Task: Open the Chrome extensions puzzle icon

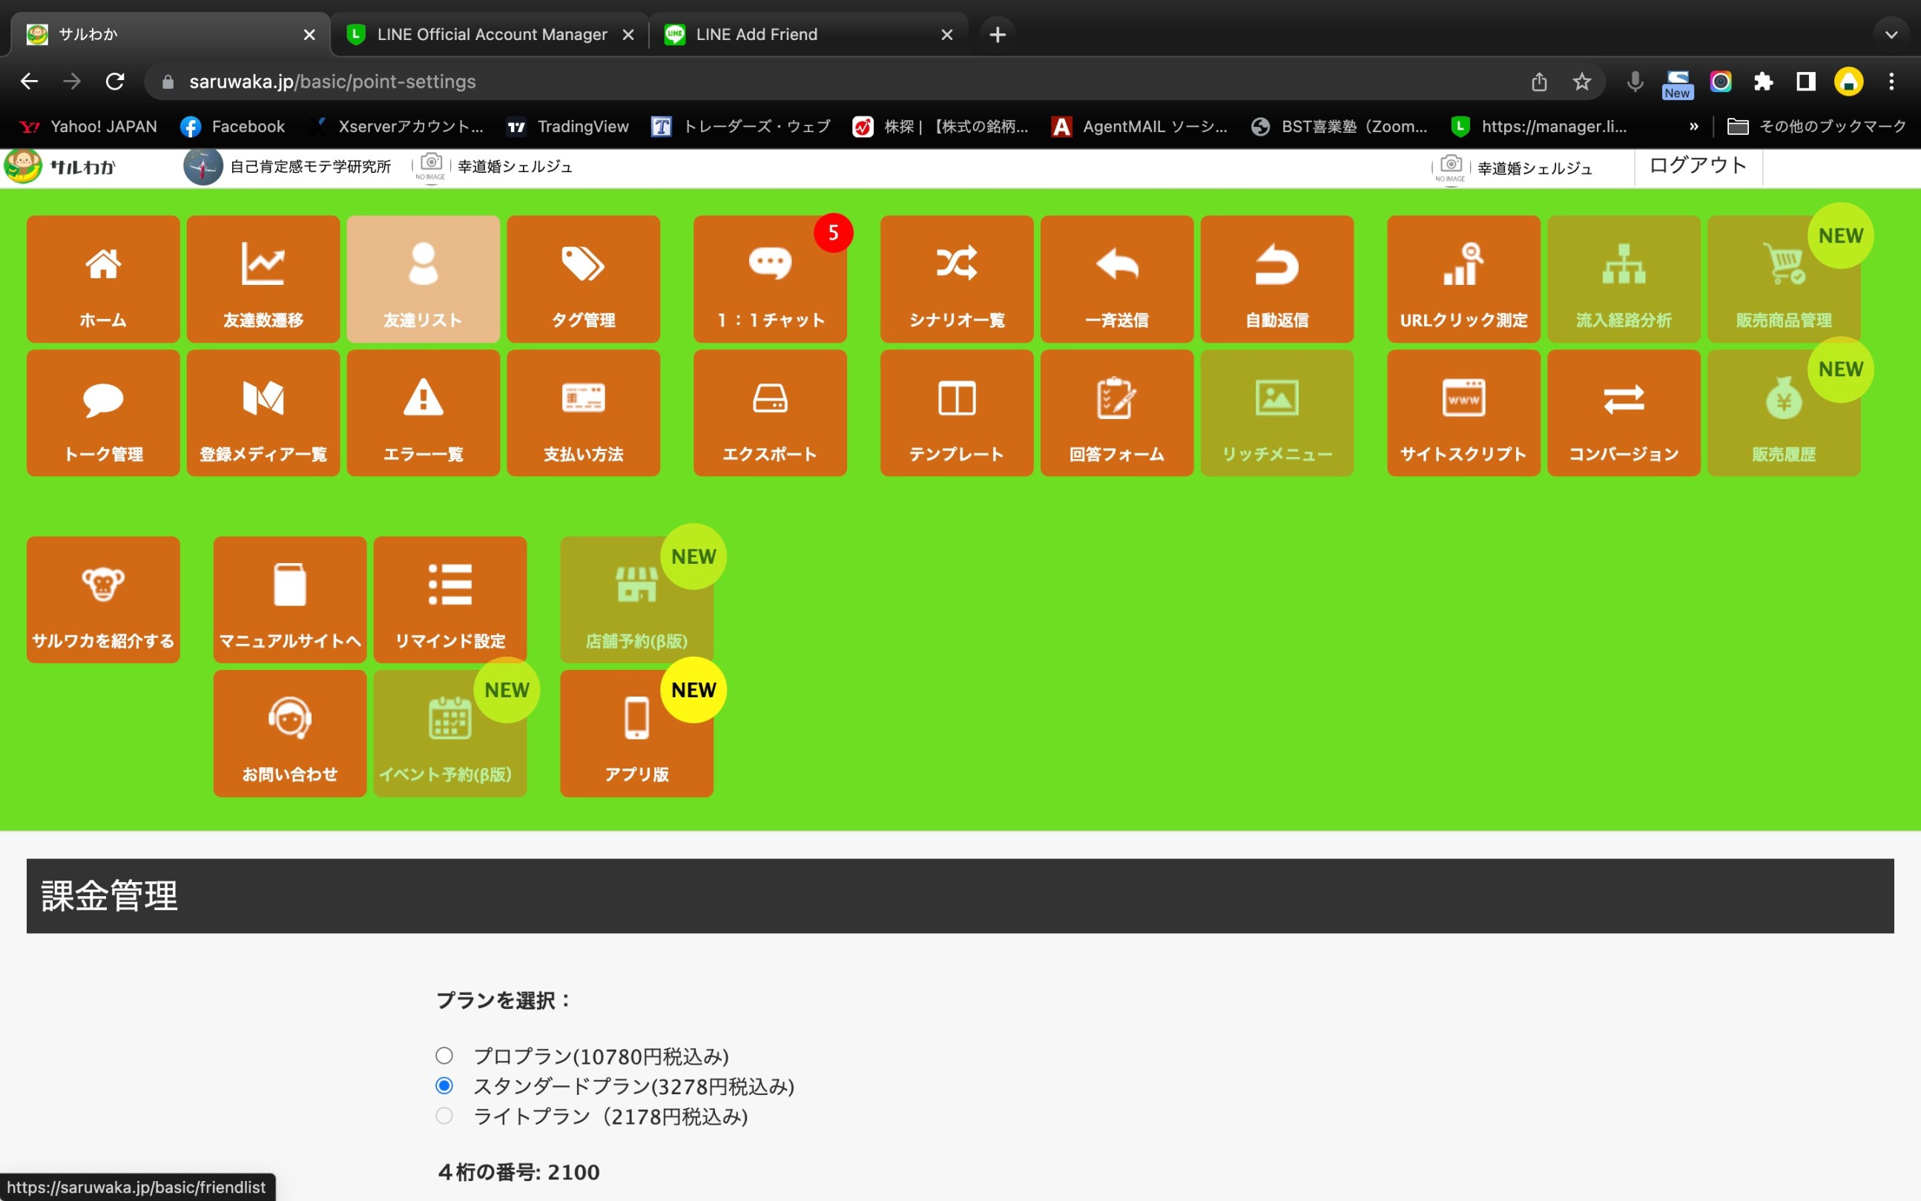Action: click(x=1763, y=81)
